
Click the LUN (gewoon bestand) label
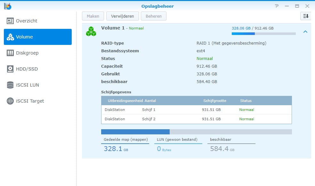point(177,139)
